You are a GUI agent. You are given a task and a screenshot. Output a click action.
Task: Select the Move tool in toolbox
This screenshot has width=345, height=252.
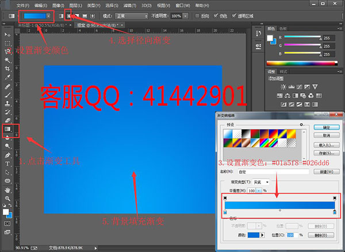[x=7, y=34]
